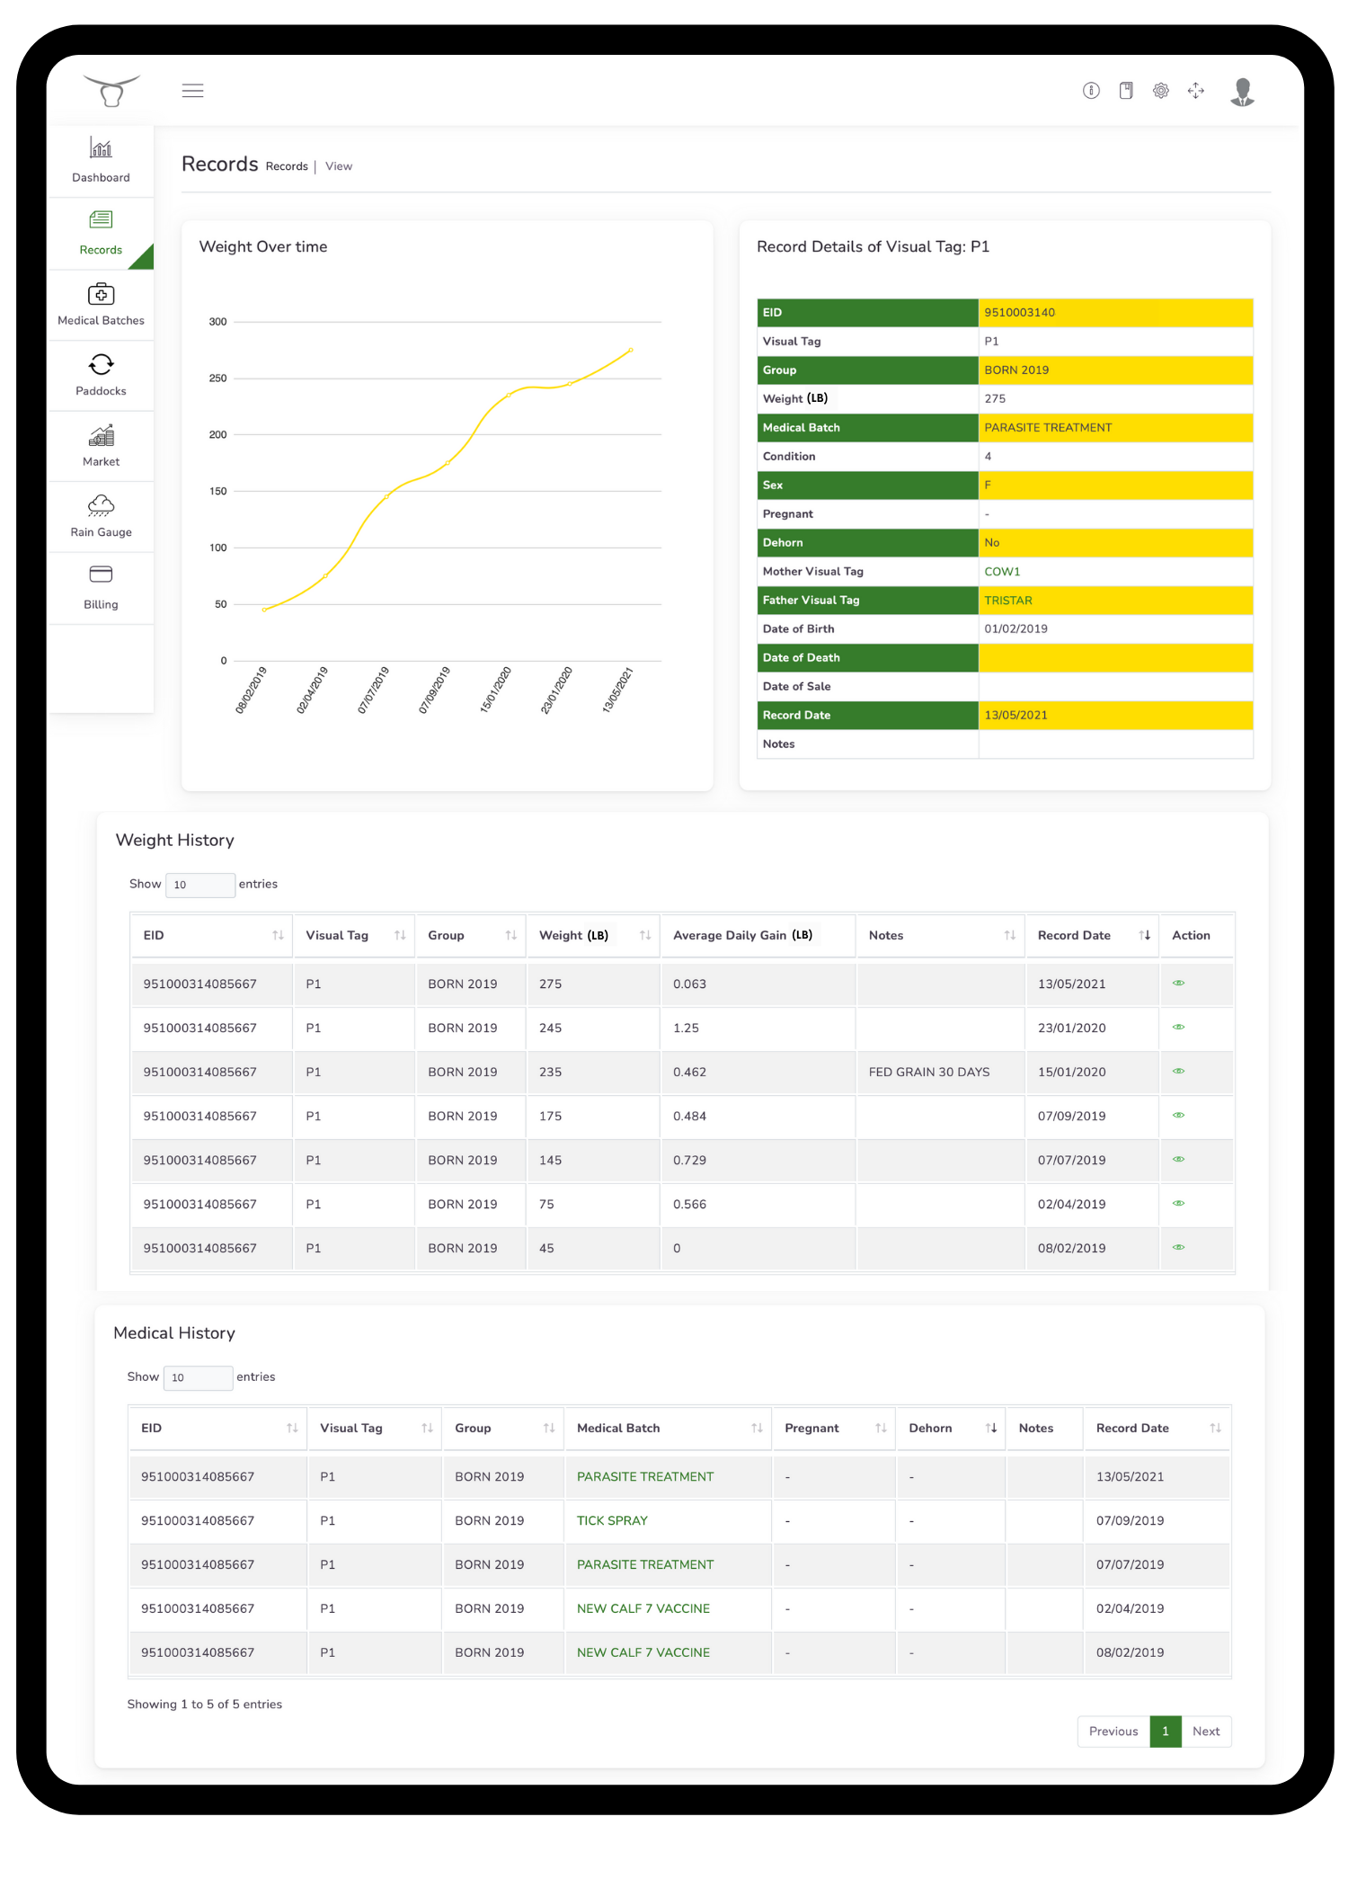Image resolution: width=1348 pixels, height=1888 pixels.
Task: Click the TICK SPRAY medical batch link
Action: coord(612,1521)
